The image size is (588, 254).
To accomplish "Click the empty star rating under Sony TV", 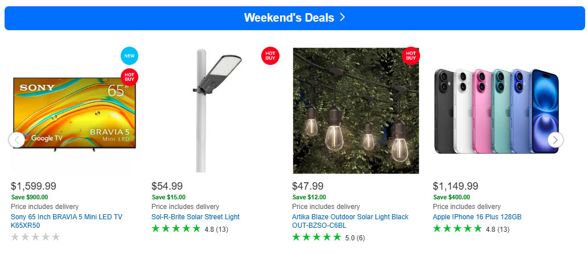I will [35, 237].
